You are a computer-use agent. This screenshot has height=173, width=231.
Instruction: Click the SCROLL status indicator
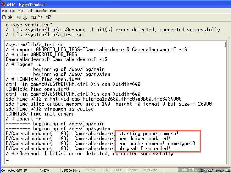[91, 170]
